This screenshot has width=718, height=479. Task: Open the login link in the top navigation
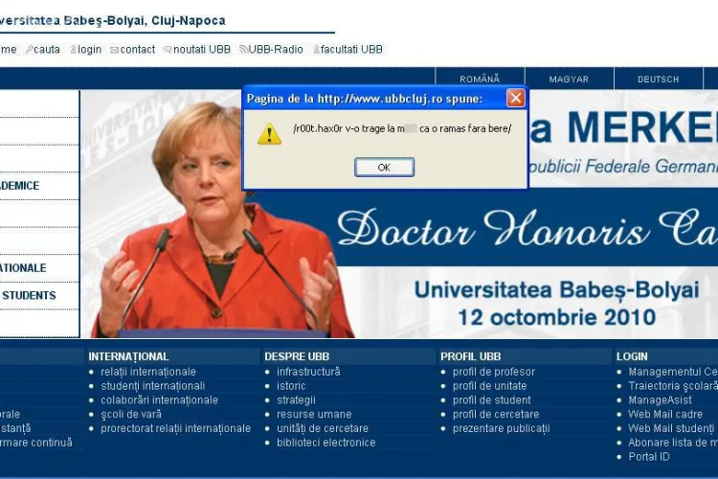[89, 50]
